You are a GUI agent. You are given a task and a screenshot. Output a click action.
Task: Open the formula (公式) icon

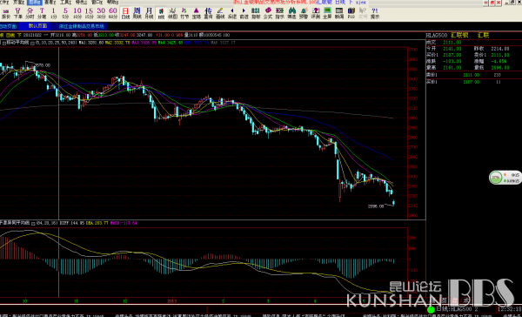268,13
